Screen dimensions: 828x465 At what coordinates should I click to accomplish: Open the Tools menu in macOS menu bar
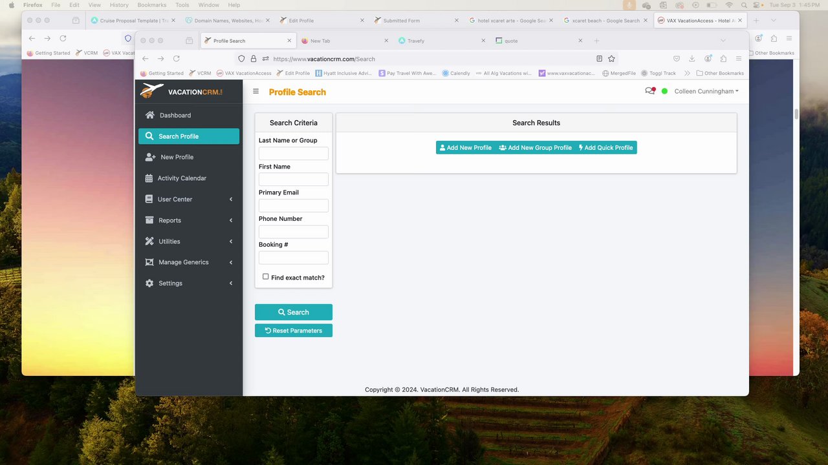(182, 5)
